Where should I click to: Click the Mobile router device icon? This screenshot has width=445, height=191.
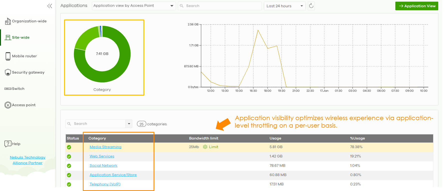tap(8, 56)
